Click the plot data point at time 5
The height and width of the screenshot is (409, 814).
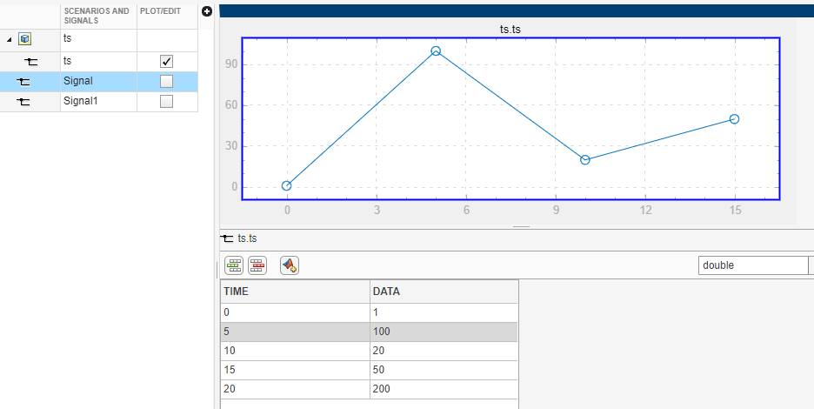click(436, 51)
